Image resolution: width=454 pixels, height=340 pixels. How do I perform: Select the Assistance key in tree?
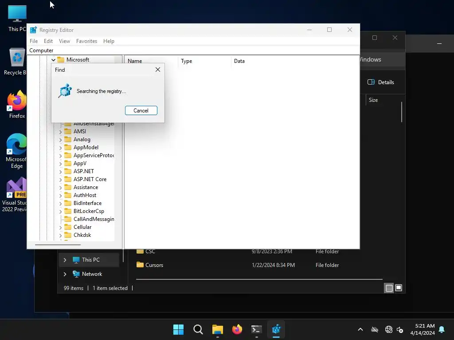pos(86,187)
